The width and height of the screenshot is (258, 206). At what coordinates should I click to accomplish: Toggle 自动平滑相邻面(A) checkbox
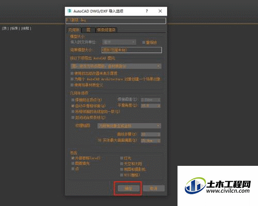[x=73, y=106]
